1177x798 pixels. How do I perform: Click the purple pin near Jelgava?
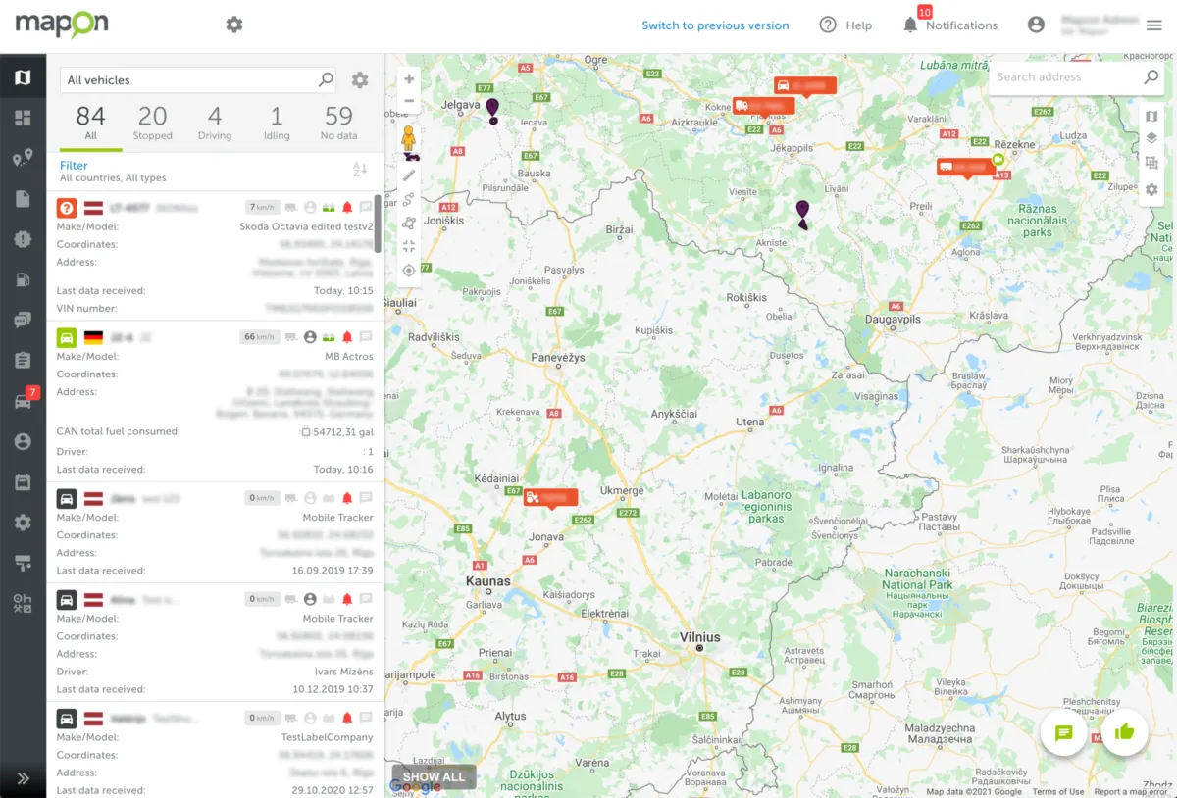tap(492, 110)
